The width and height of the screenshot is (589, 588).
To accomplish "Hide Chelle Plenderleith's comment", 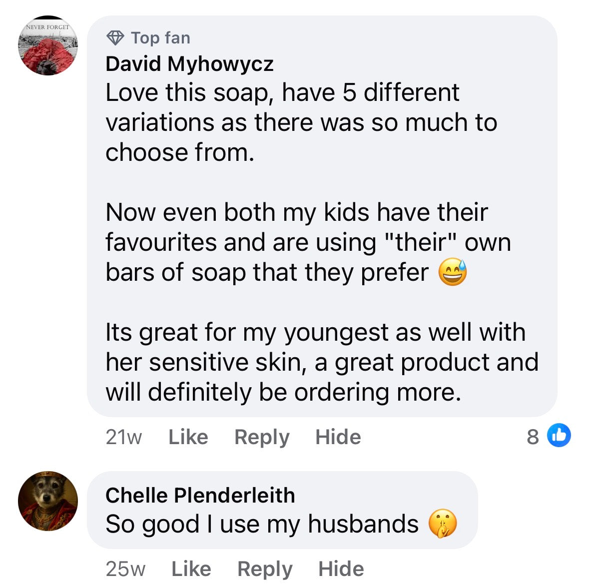I will 341,568.
